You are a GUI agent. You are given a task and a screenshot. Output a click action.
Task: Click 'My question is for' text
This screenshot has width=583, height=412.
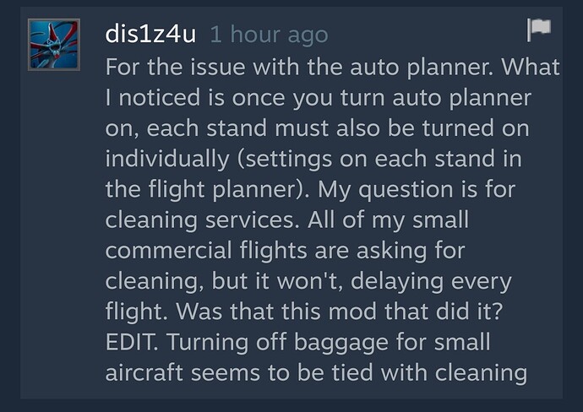point(417,189)
